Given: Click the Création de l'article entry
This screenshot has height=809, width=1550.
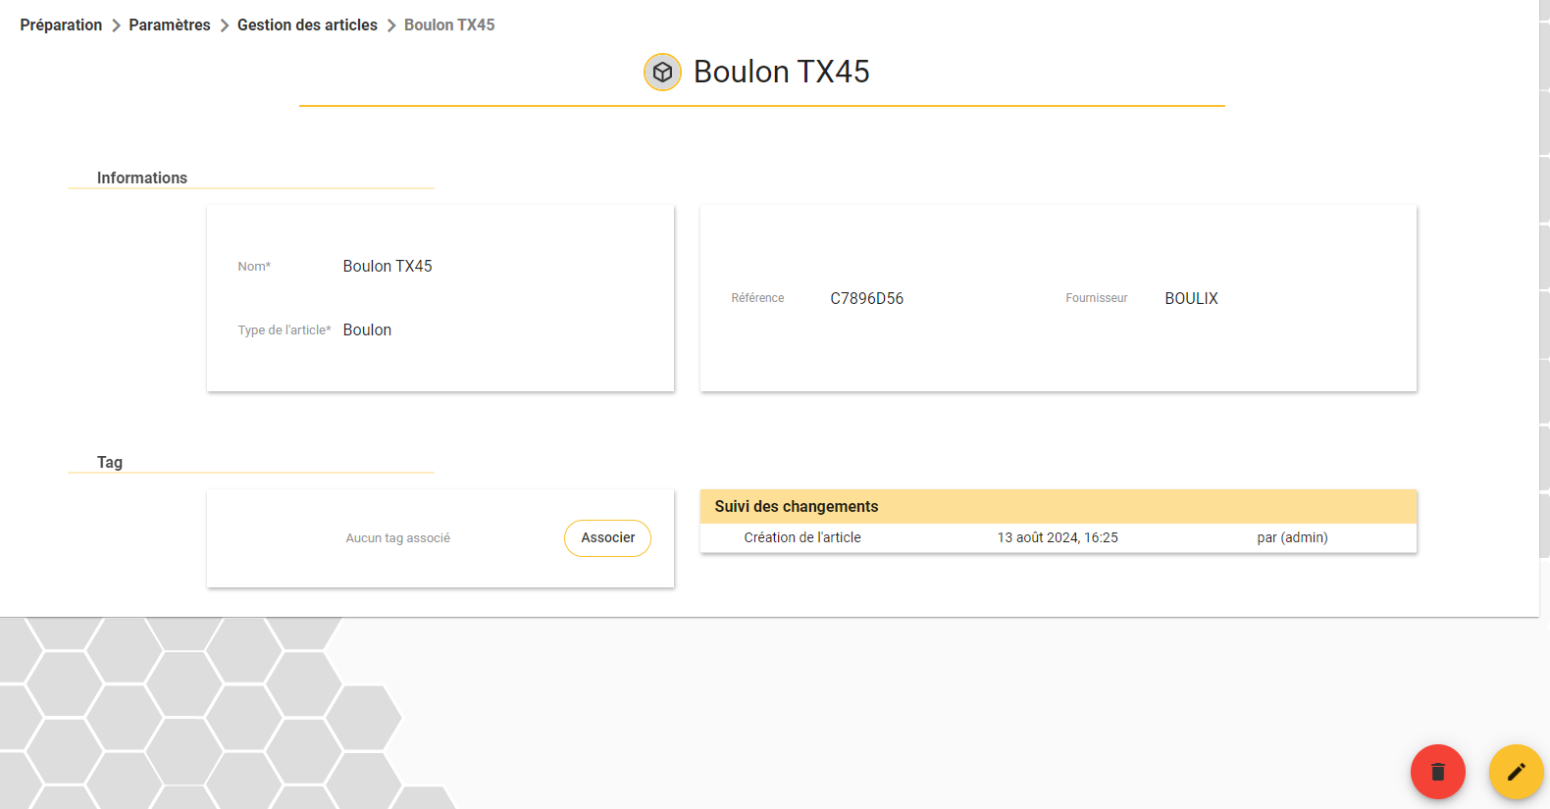Looking at the screenshot, I should pos(802,537).
